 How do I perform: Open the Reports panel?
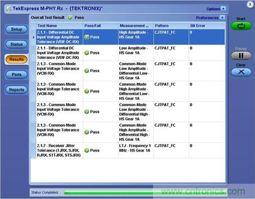[x=16, y=90]
